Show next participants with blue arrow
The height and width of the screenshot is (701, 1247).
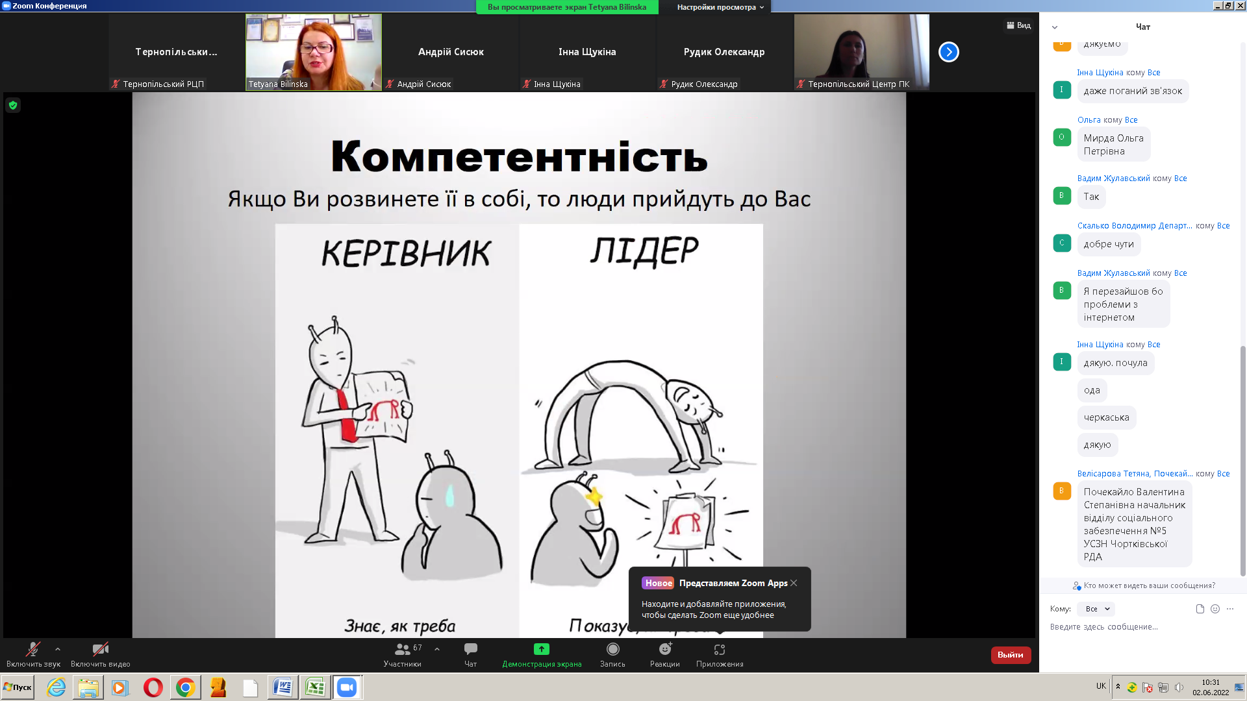948,52
